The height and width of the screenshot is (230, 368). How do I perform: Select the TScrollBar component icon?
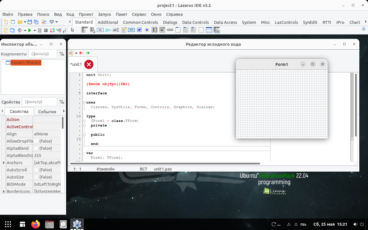(170, 30)
